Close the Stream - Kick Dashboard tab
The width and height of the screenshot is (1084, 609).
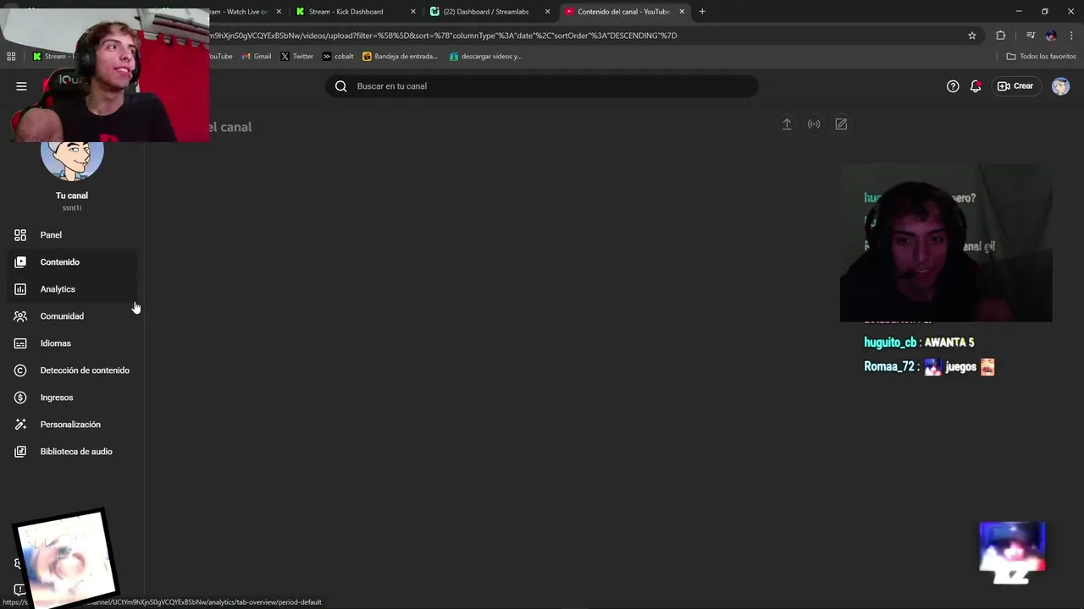413,12
